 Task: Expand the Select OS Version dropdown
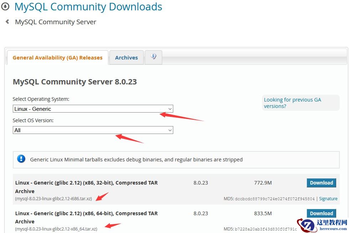point(93,130)
